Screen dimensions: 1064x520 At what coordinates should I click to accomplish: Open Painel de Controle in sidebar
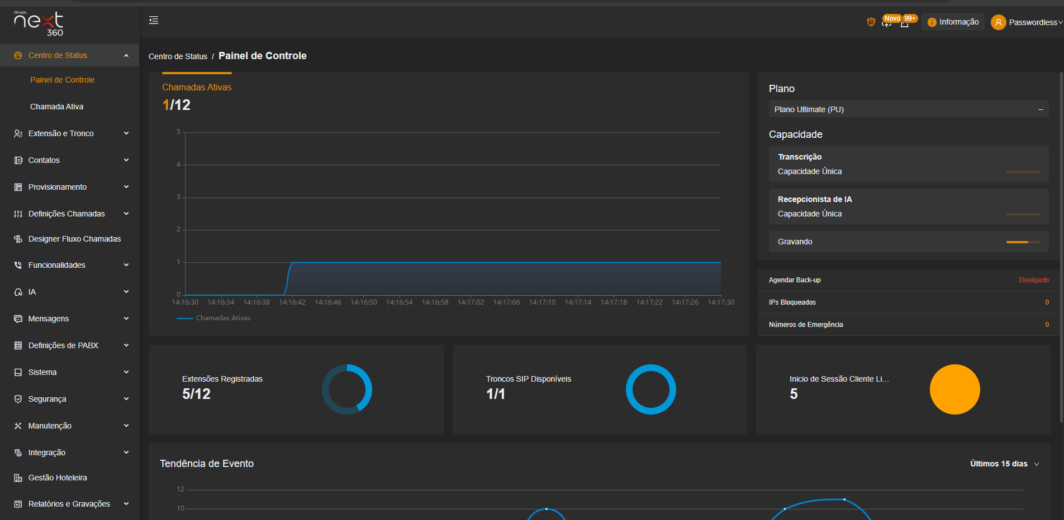point(62,80)
